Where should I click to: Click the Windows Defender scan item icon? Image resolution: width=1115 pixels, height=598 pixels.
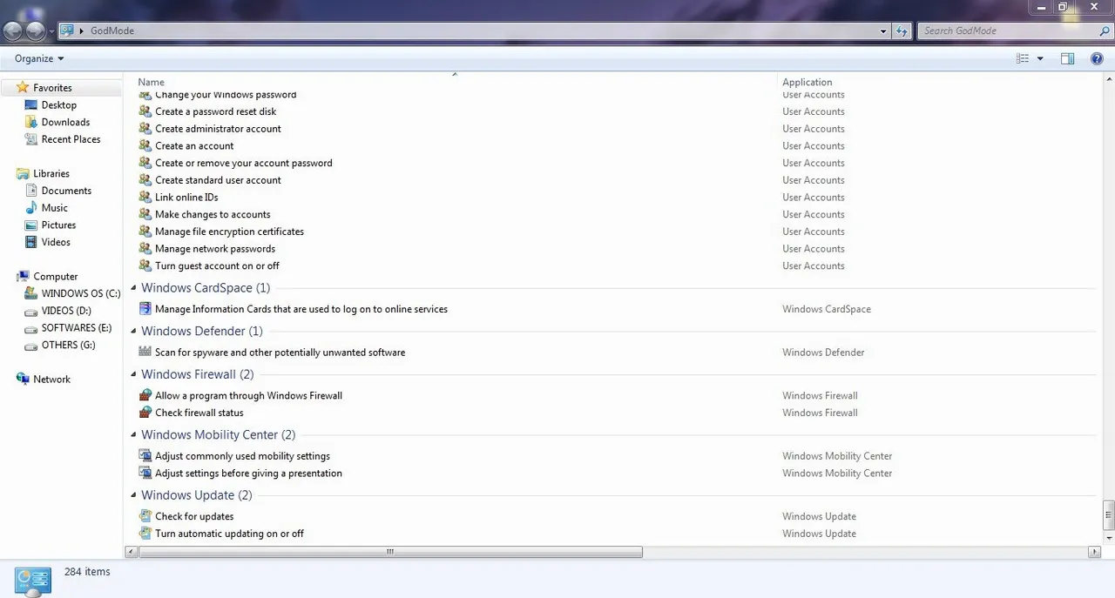(x=145, y=353)
